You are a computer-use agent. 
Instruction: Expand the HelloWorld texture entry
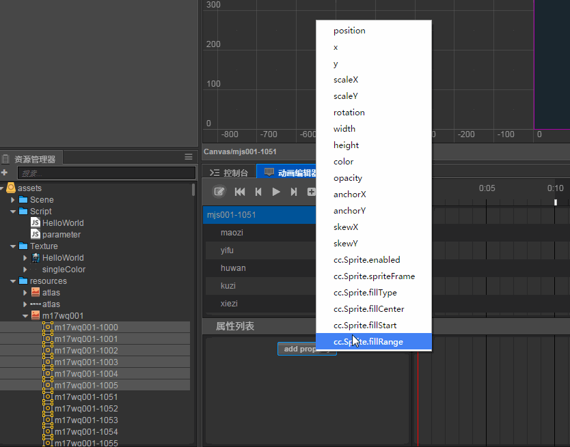click(25, 258)
